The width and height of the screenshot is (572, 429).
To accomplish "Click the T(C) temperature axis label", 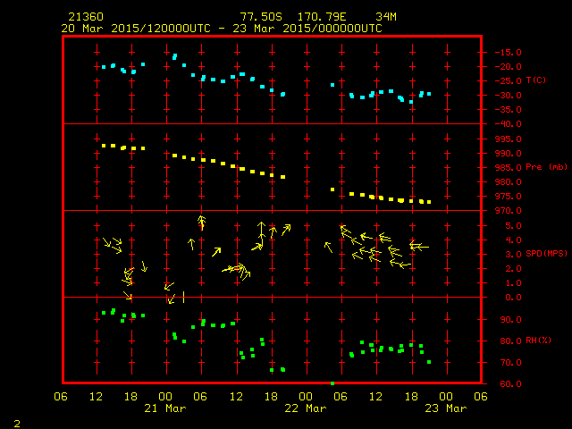I will click(536, 80).
